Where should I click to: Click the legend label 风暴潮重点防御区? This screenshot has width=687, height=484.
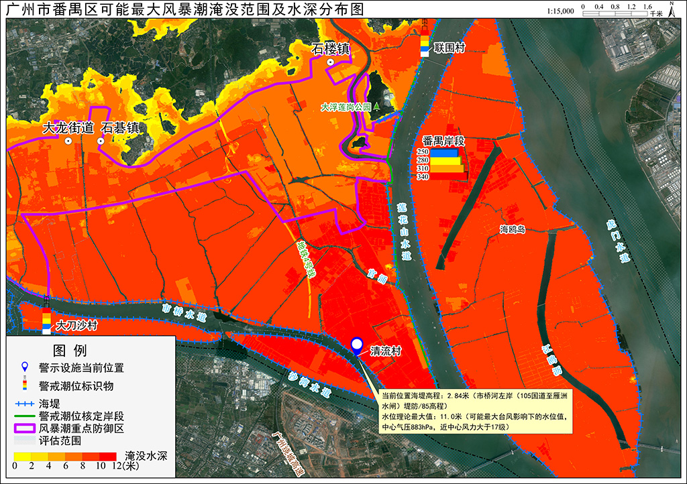[81, 428]
